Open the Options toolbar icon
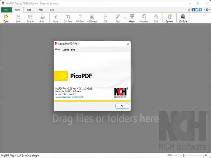This screenshot has height=158, width=211. click(x=169, y=18)
